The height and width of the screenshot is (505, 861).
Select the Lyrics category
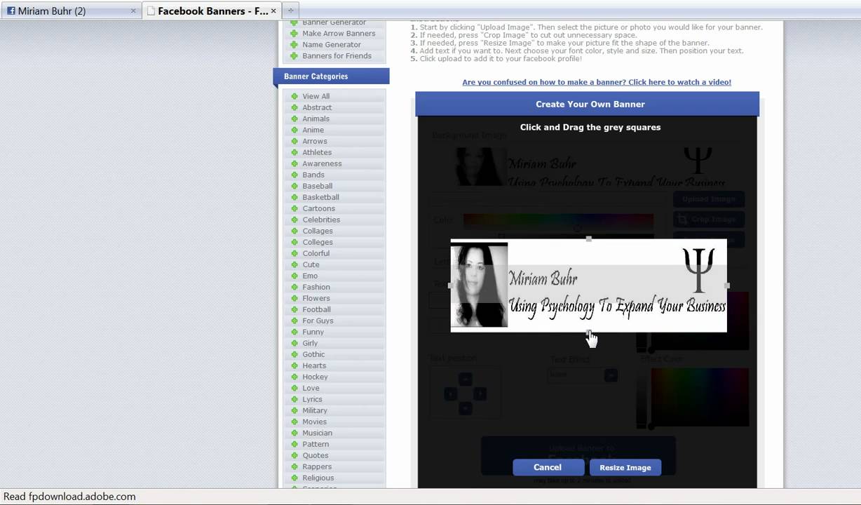[313, 399]
